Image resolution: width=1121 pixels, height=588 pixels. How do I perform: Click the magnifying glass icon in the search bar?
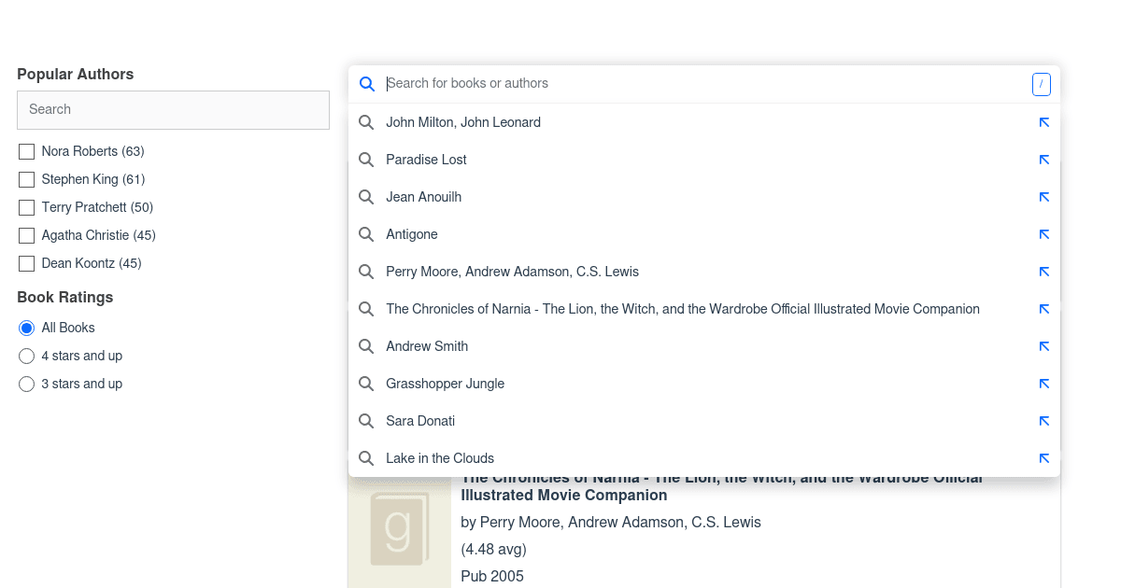(x=366, y=83)
